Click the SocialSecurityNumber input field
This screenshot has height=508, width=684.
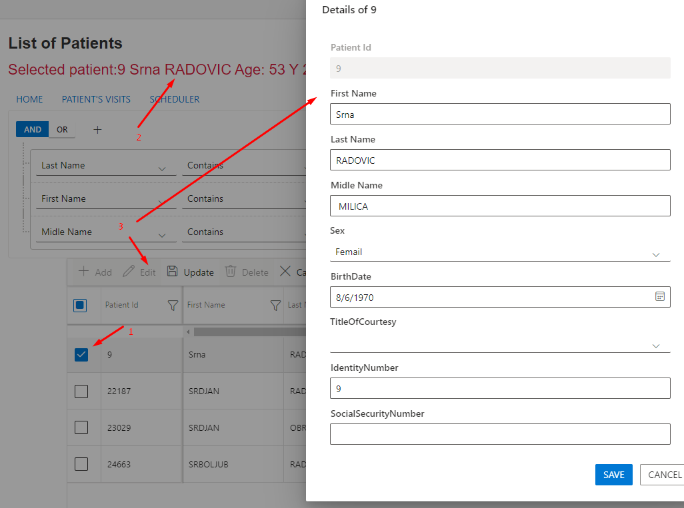click(499, 434)
